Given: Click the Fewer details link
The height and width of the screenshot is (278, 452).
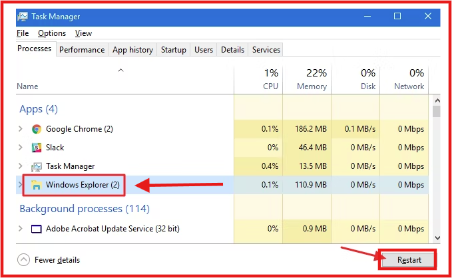Looking at the screenshot, I should point(57,260).
